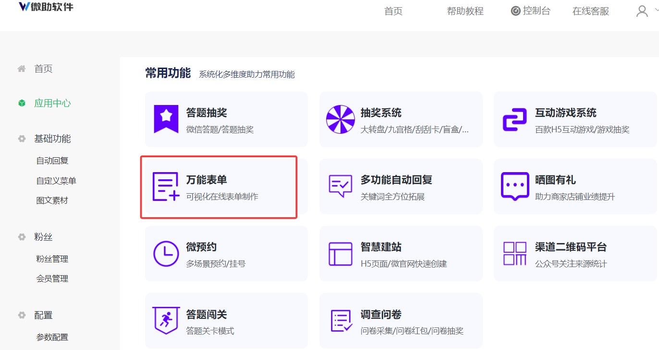Open the 帮助教程 menu item

click(x=464, y=11)
